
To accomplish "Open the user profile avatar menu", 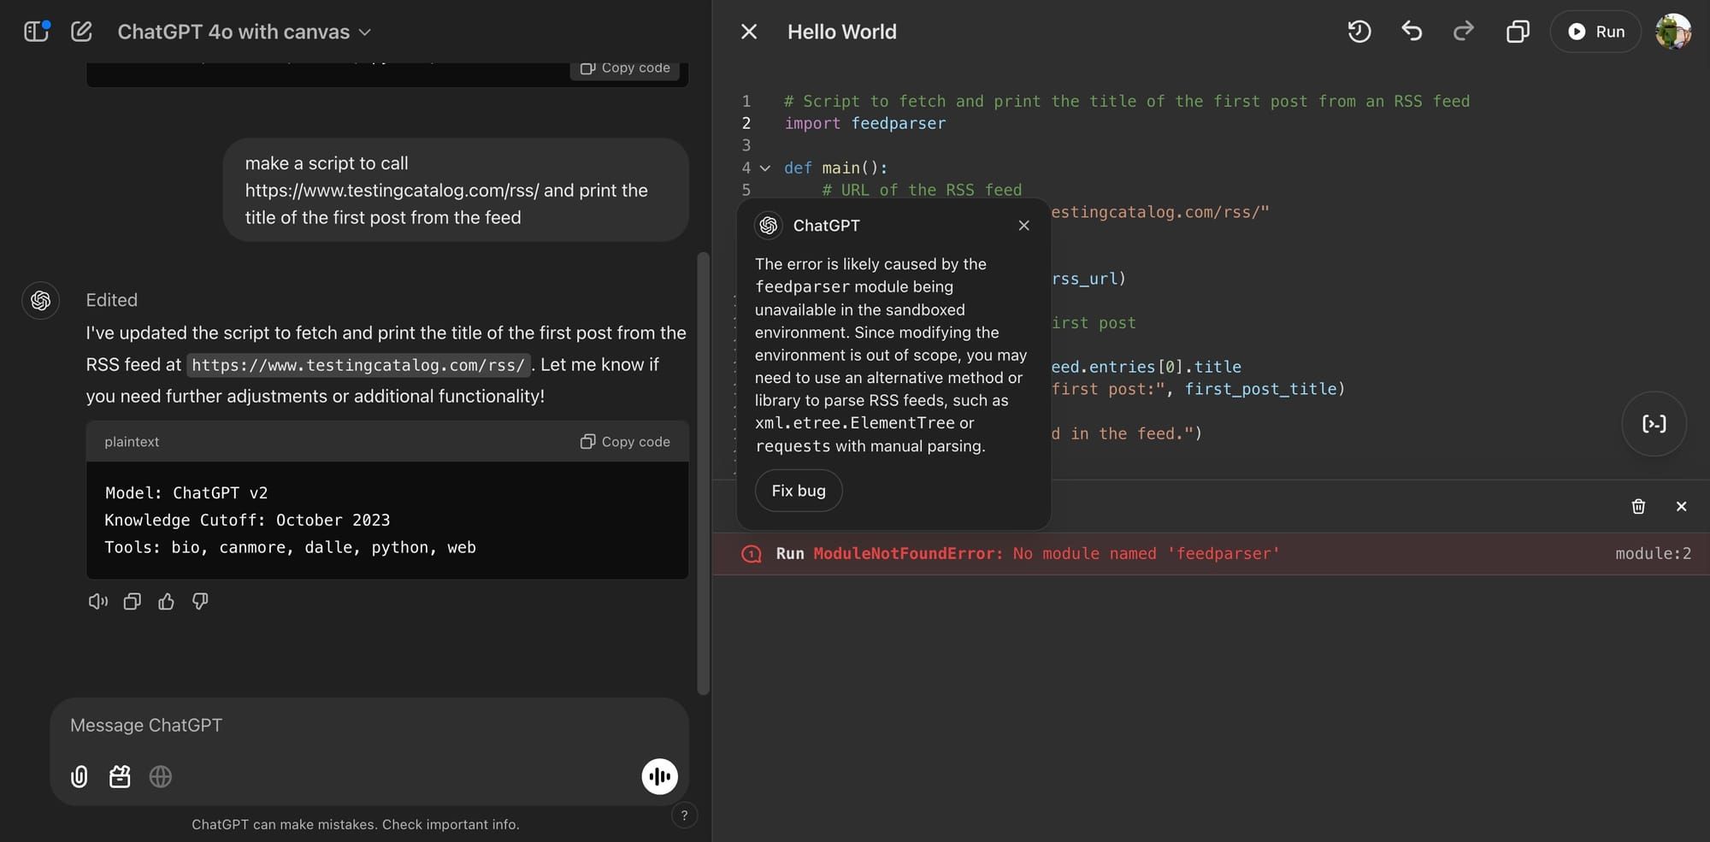I will click(x=1672, y=32).
